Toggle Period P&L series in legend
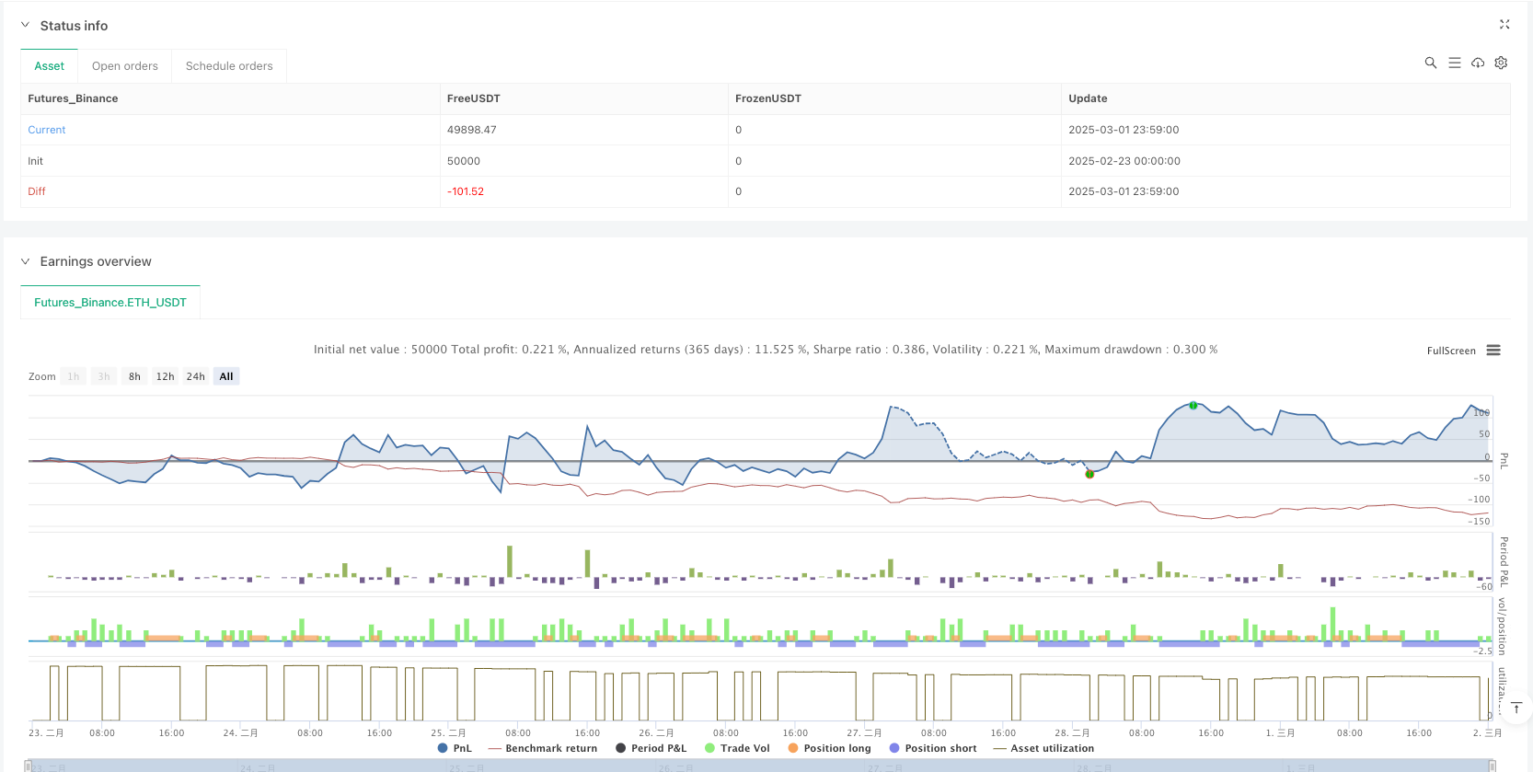Viewport: 1533px width, 772px height. [x=651, y=748]
